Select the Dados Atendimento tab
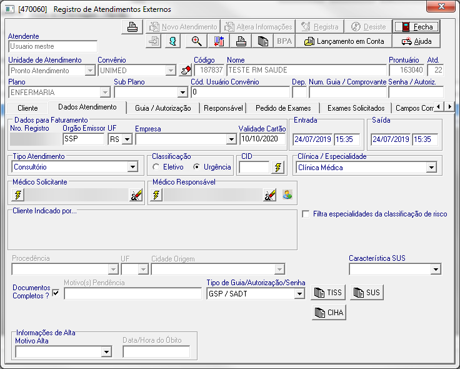The image size is (460, 369). coord(87,107)
